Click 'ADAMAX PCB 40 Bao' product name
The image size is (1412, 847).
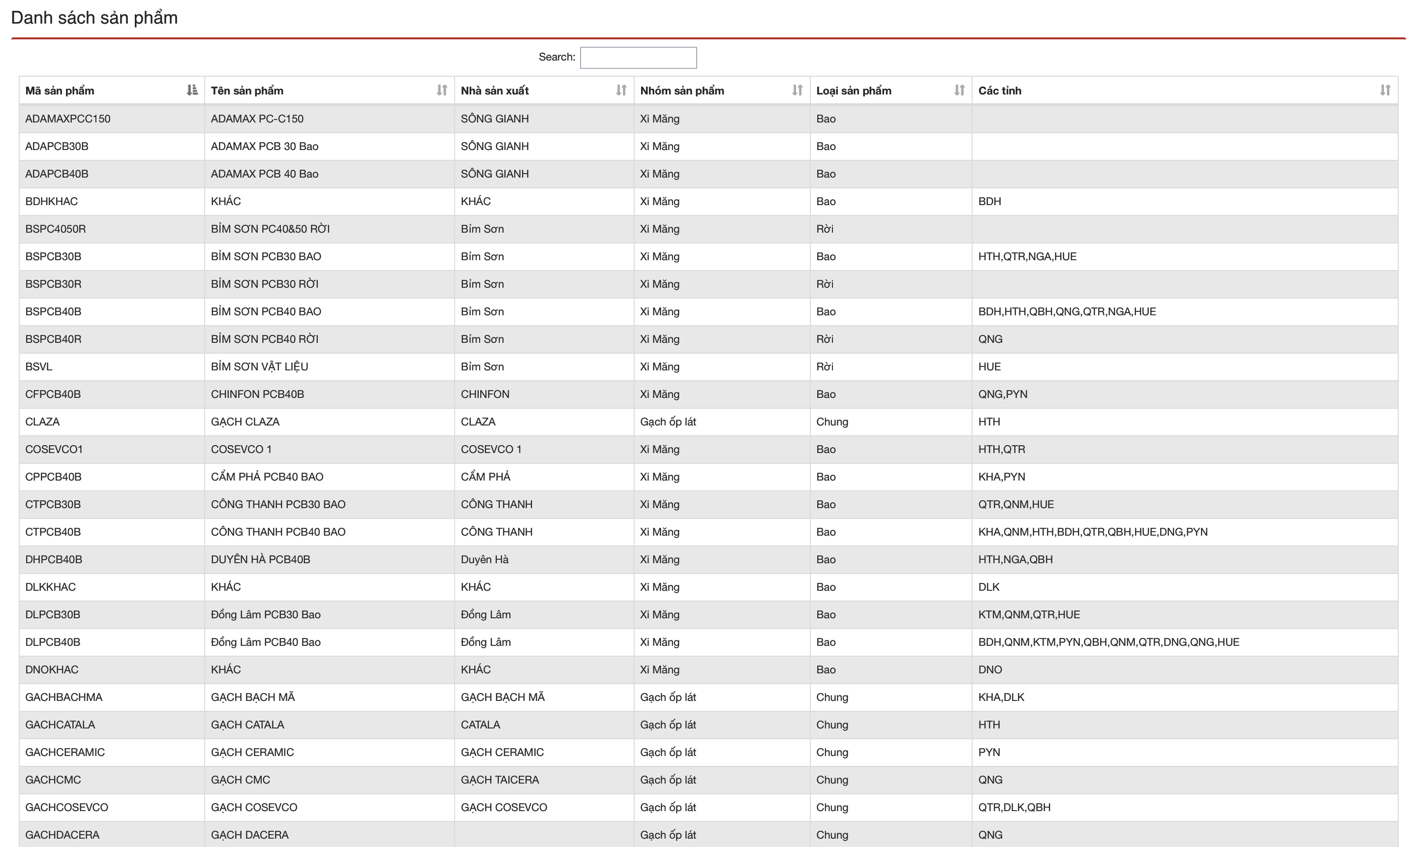point(264,174)
